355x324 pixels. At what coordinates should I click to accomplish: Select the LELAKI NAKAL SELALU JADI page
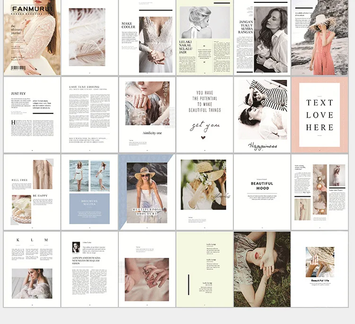[x=204, y=37]
